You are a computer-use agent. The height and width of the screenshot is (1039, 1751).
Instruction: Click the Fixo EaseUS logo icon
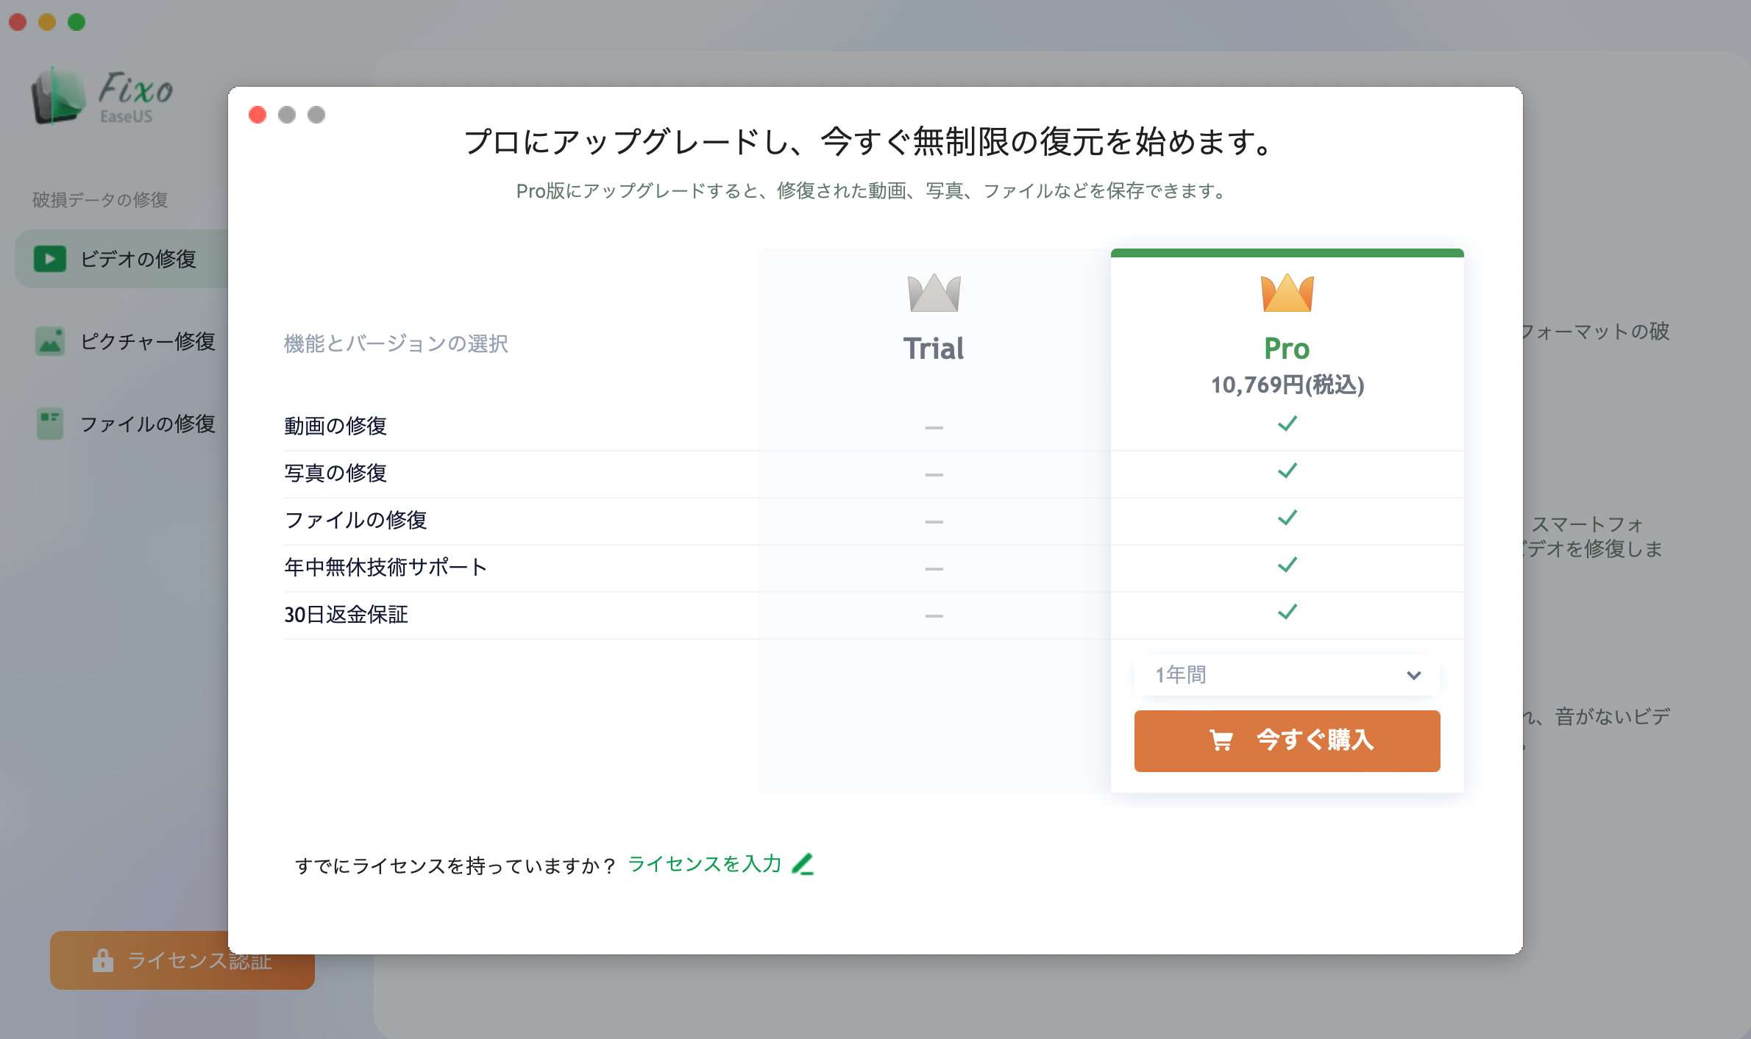[x=57, y=96]
